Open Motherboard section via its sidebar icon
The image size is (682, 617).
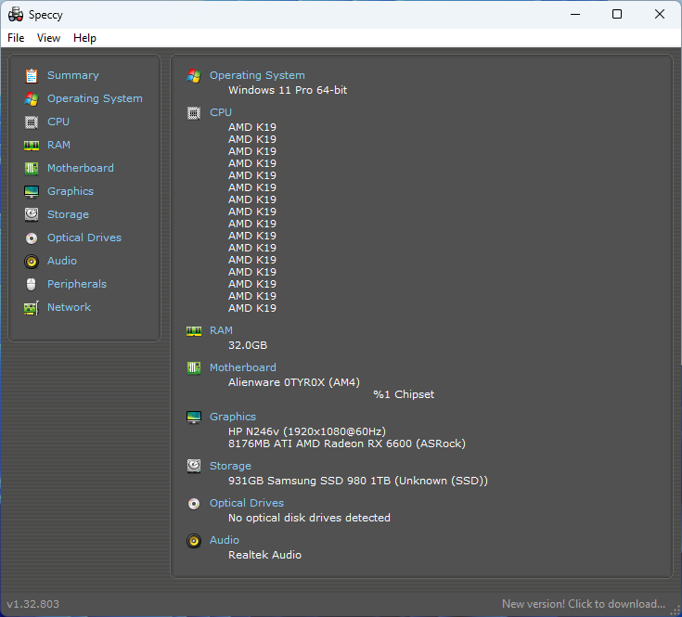32,168
